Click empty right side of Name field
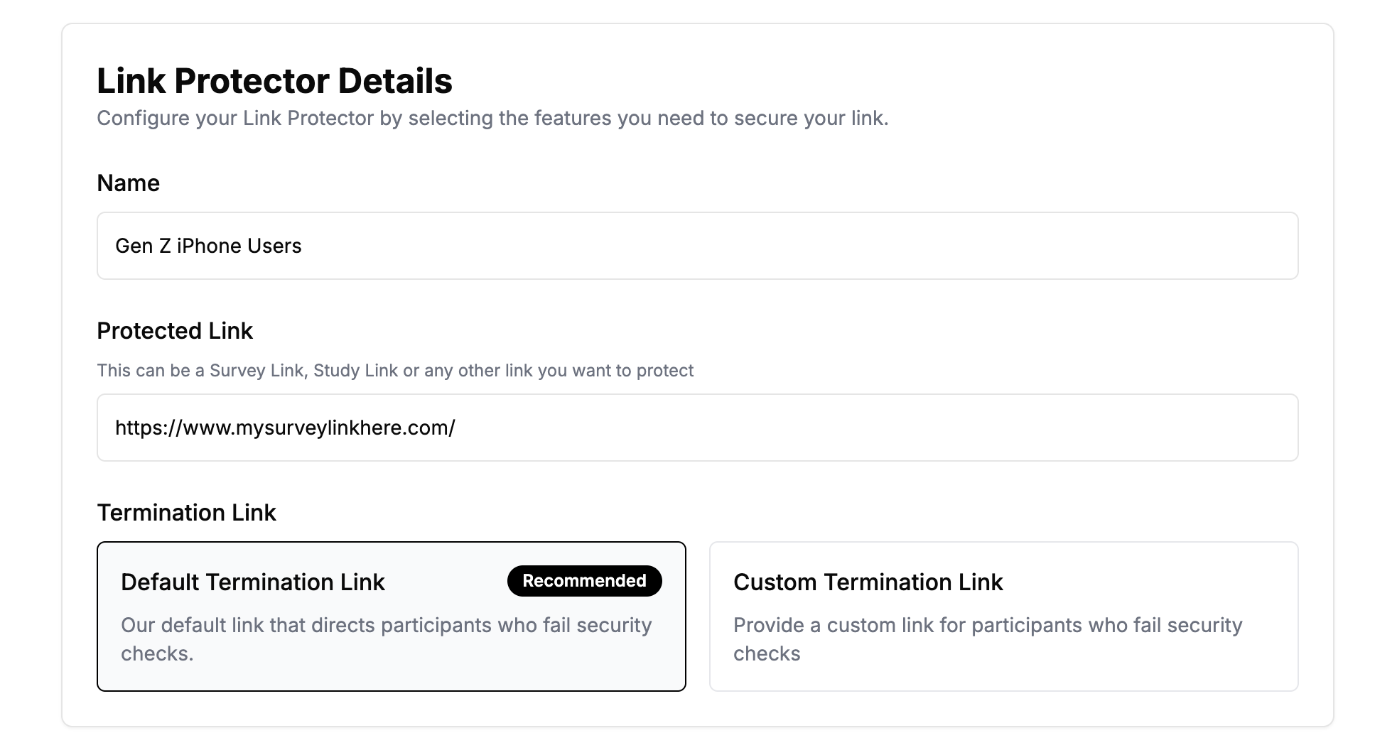 pyautogui.click(x=1066, y=246)
